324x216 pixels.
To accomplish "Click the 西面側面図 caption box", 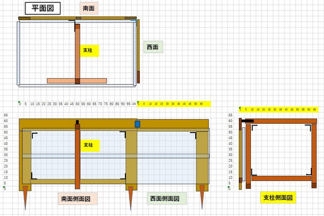I will point(167,198).
